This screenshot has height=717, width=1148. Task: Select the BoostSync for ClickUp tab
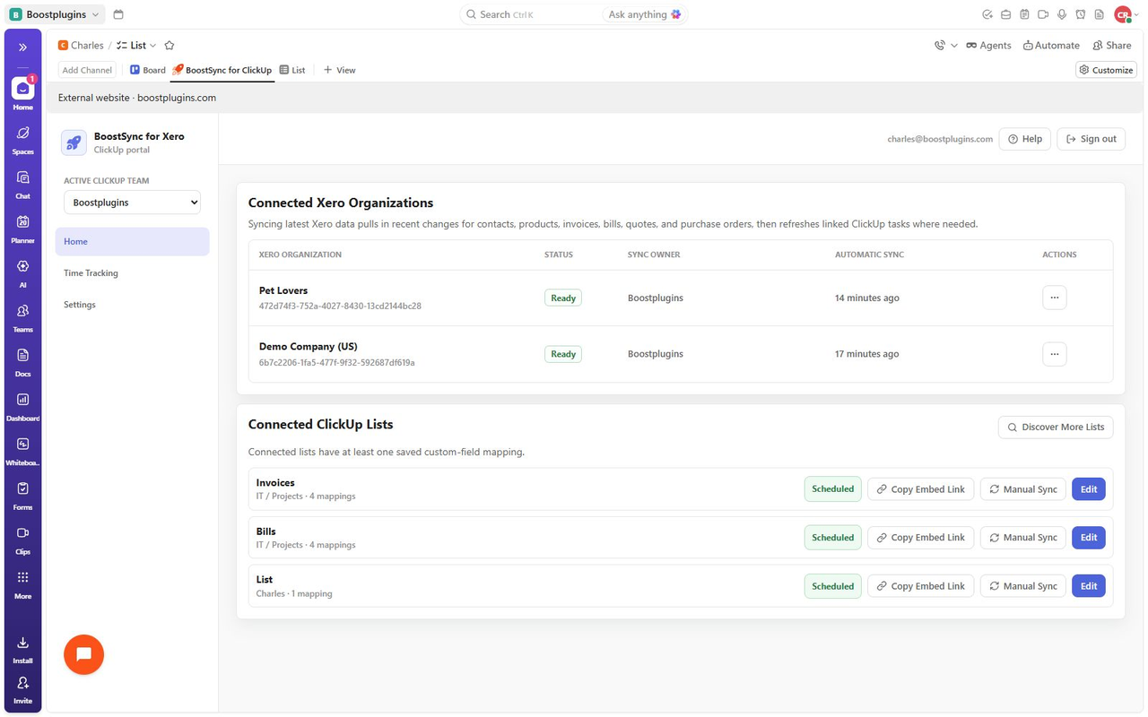(222, 70)
